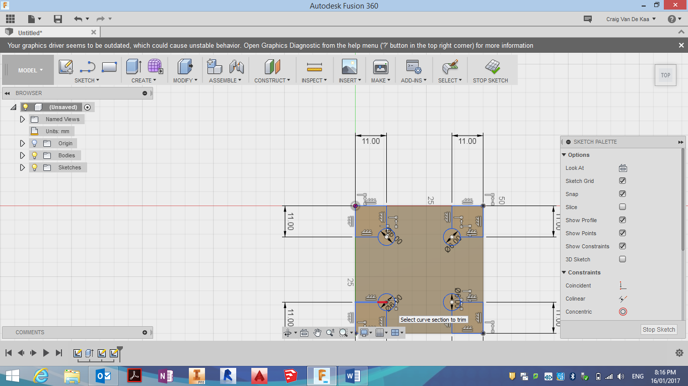
Task: Expand the Sketches tree node
Action: coord(22,167)
